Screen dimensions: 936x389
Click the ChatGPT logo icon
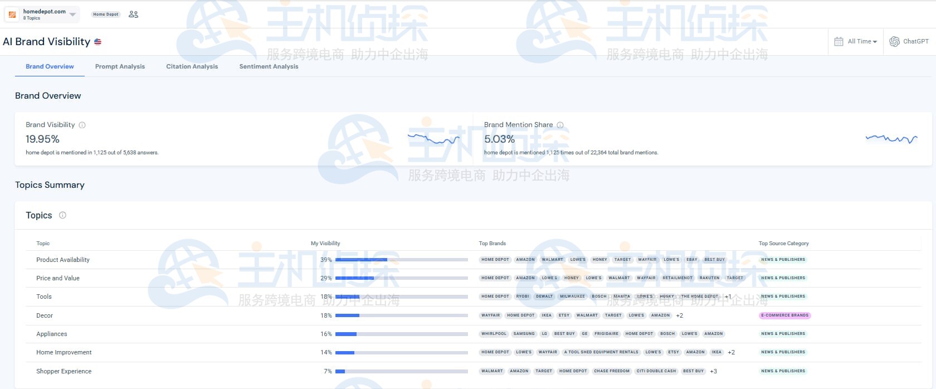894,41
